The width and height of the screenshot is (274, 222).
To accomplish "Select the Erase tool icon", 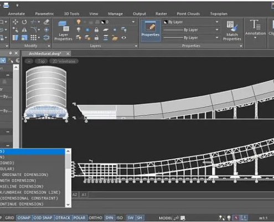I will 46,22.
